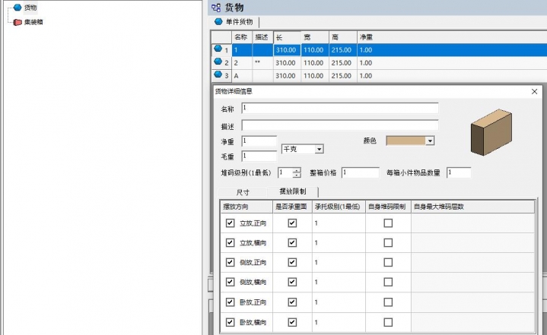
Task: Click the 3D cargo box preview
Action: pyautogui.click(x=491, y=132)
